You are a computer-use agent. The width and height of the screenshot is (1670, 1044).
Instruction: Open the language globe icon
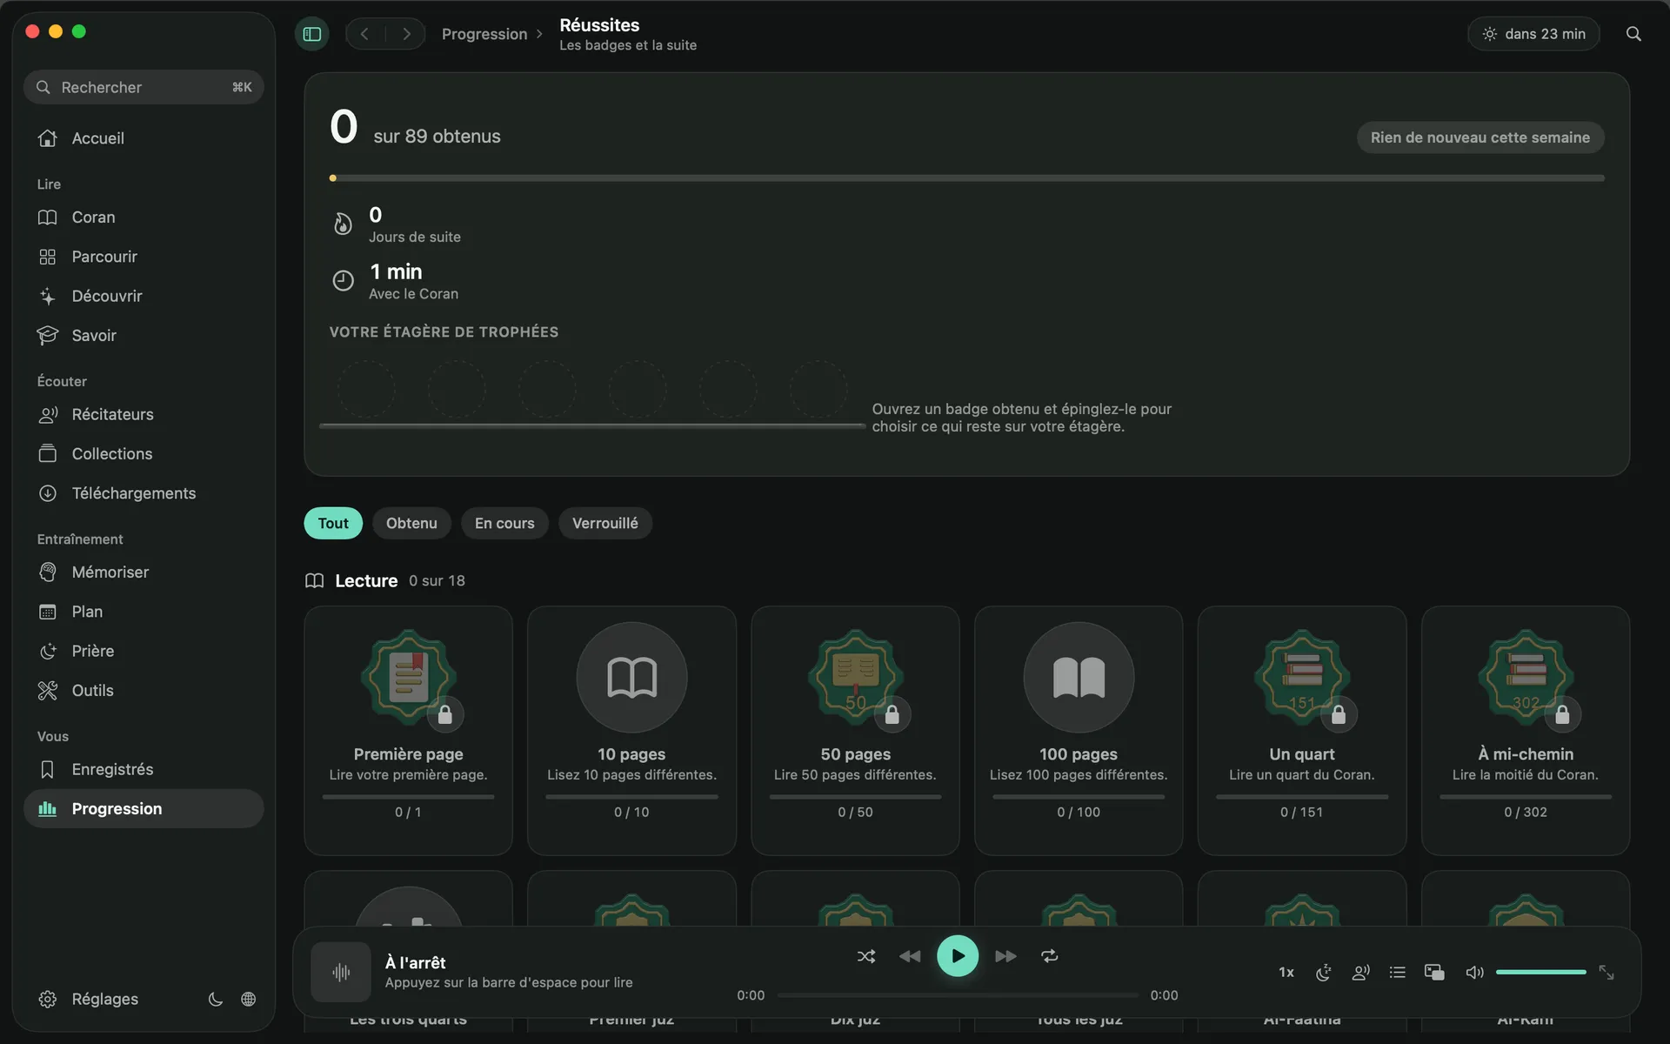coord(249,999)
